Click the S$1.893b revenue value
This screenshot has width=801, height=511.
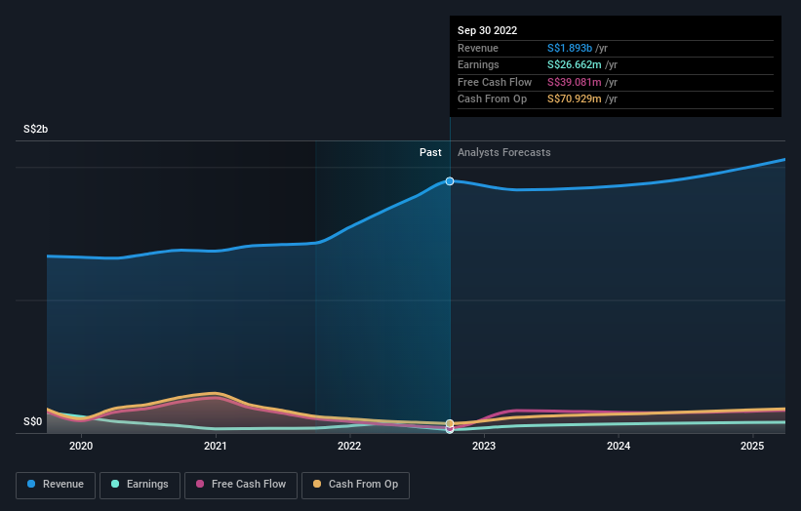(x=570, y=48)
